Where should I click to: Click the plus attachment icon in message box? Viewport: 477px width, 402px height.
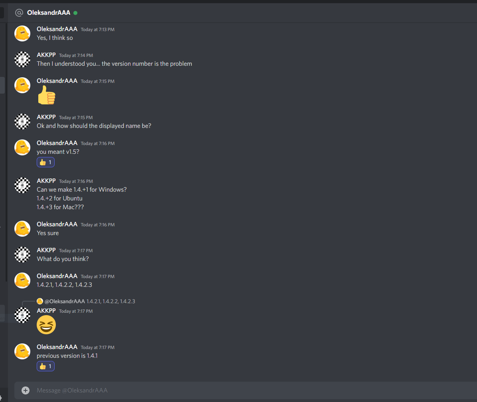26,390
